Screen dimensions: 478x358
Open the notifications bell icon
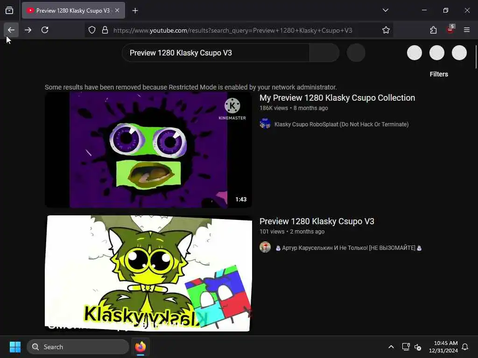pyautogui.click(x=465, y=347)
